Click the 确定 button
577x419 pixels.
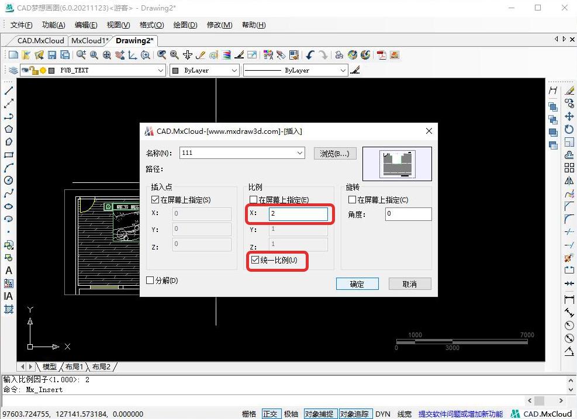pos(357,284)
